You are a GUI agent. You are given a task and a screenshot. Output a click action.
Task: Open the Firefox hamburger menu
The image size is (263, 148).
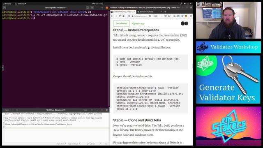pyautogui.click(x=191, y=16)
